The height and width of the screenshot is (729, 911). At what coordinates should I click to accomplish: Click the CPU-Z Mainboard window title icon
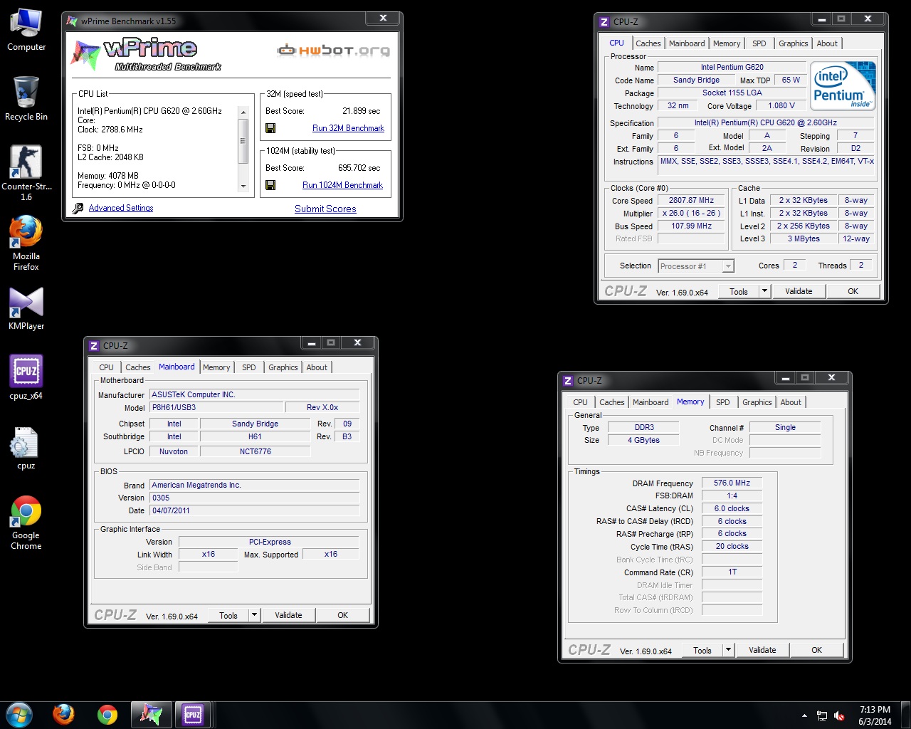point(94,346)
